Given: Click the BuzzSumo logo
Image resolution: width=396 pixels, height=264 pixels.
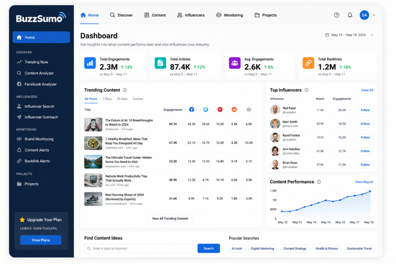Looking at the screenshot, I should (x=41, y=17).
